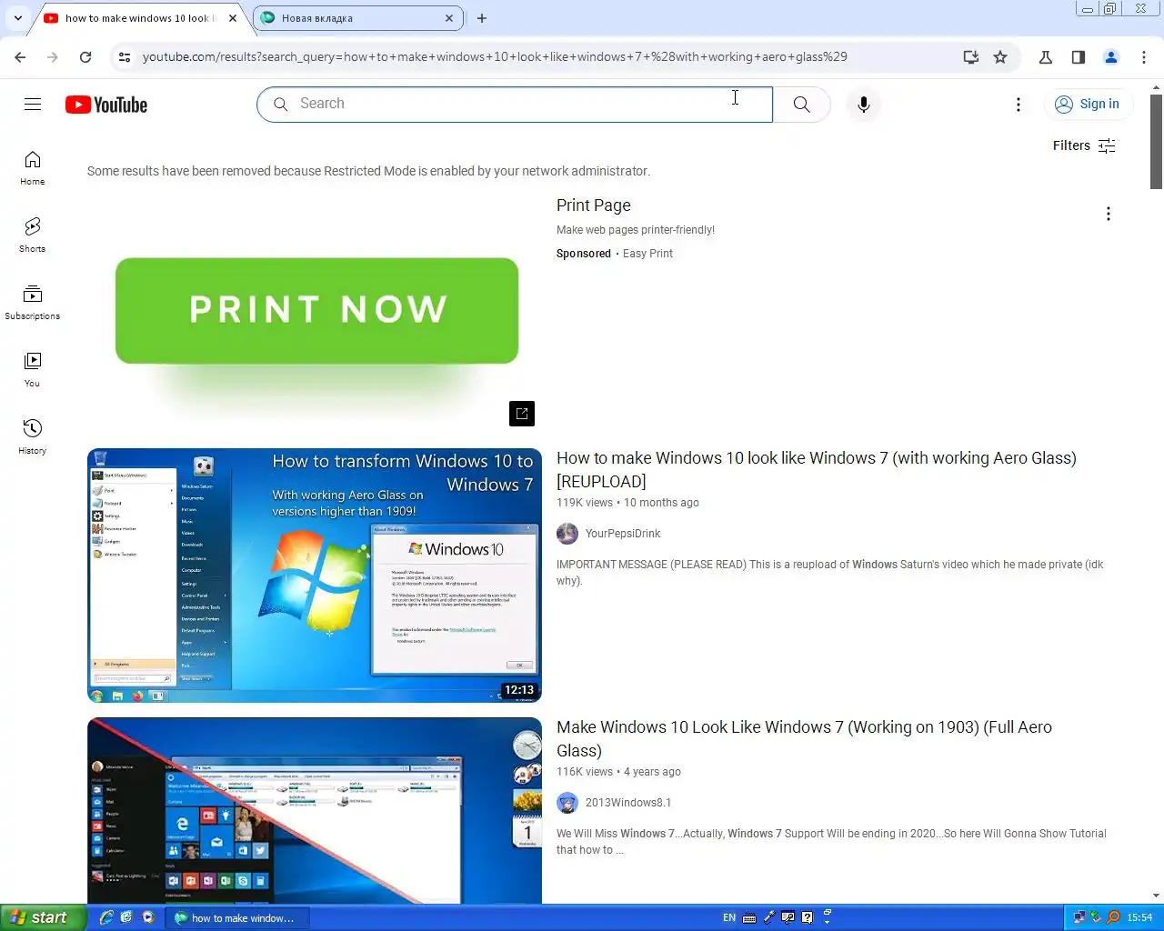This screenshot has height=931, width=1164.
Task: Click the taskbar 'how to make window…' button
Action: [x=236, y=918]
